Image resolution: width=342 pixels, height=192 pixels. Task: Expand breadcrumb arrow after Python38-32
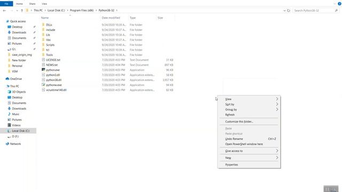[116, 11]
